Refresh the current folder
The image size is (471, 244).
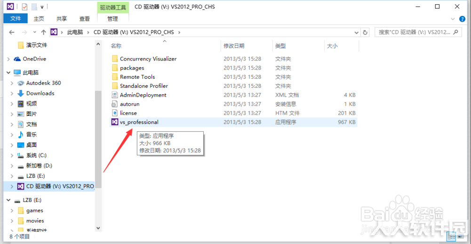[365, 32]
